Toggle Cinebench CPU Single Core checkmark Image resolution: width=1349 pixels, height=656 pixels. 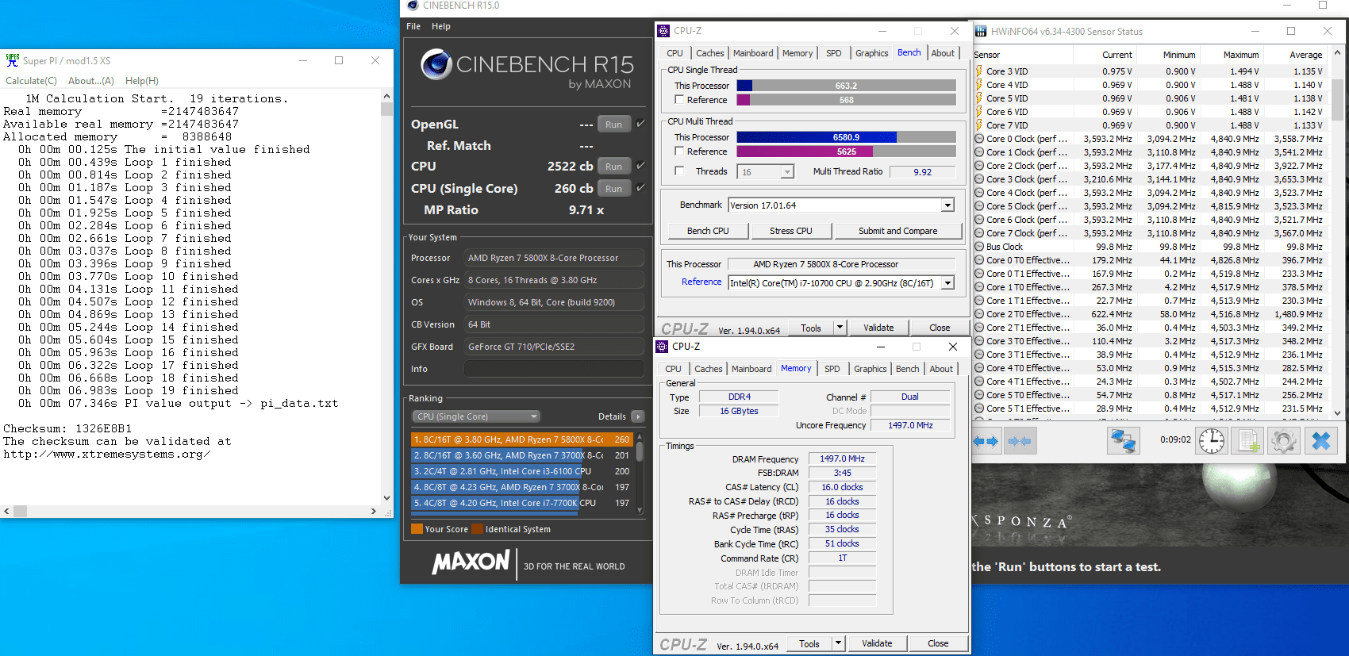(x=640, y=188)
